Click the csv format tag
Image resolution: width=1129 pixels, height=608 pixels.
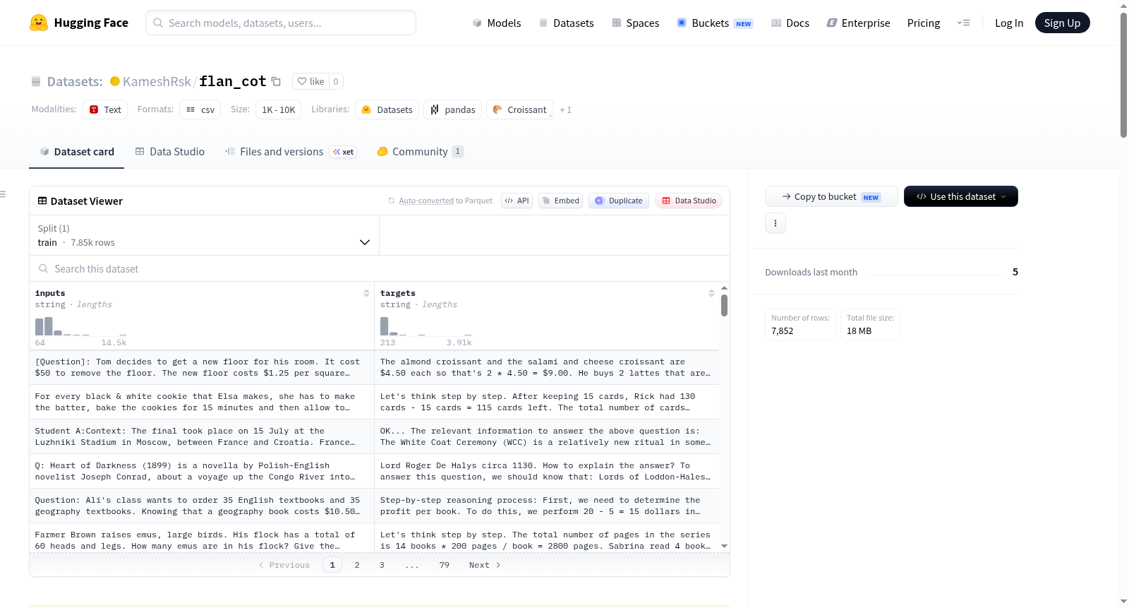(200, 109)
